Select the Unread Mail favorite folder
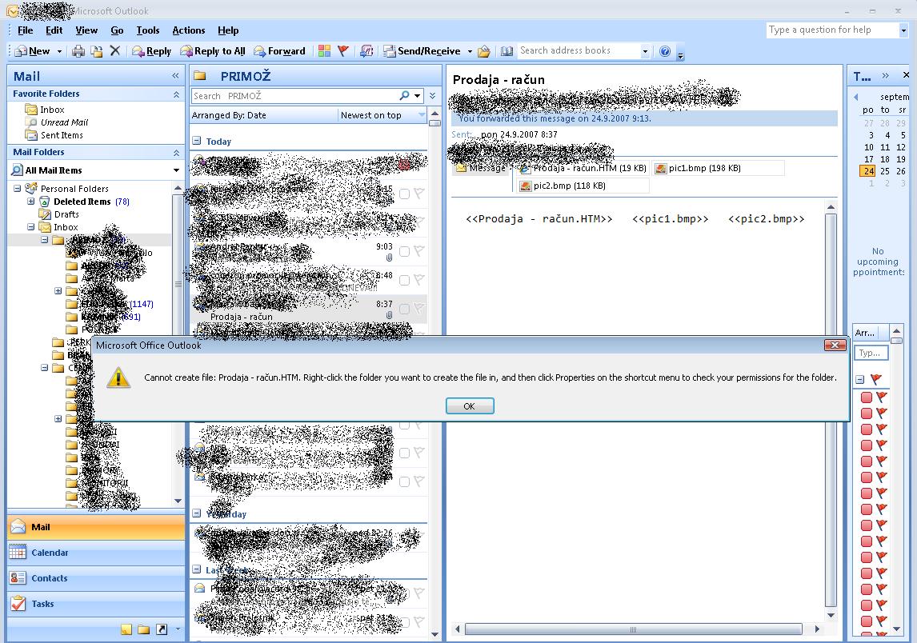The image size is (917, 643). pyautogui.click(x=64, y=122)
